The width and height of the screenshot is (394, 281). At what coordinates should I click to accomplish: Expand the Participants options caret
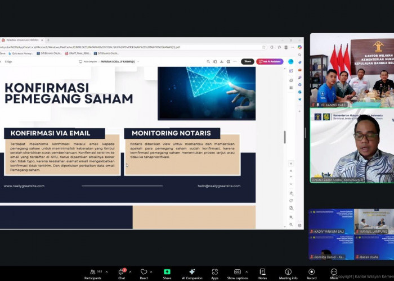(106, 272)
